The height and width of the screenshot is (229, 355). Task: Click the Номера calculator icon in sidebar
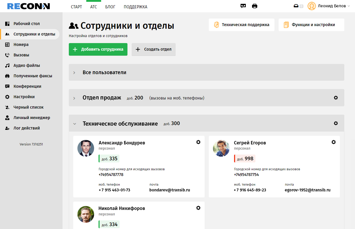click(x=8, y=45)
